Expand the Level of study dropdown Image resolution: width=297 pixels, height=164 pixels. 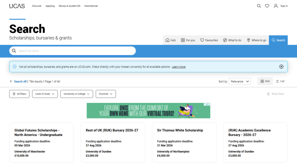click(45, 94)
